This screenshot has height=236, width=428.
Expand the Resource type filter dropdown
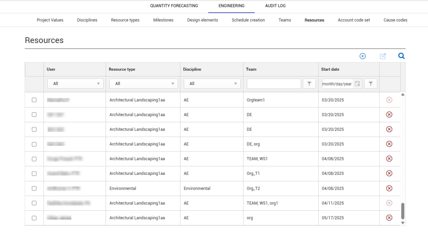(143, 84)
